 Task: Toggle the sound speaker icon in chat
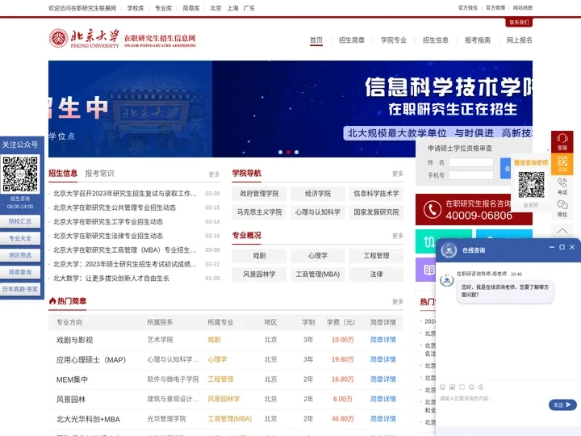pyautogui.click(x=481, y=387)
